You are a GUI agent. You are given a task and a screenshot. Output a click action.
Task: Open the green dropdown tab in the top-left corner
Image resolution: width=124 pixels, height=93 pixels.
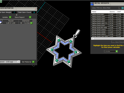coord(1,2)
